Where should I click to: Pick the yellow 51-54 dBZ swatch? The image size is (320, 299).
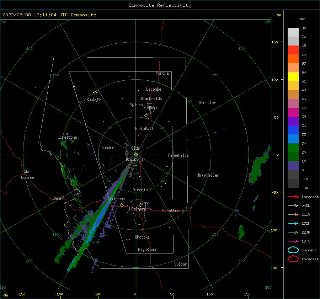coord(293,77)
